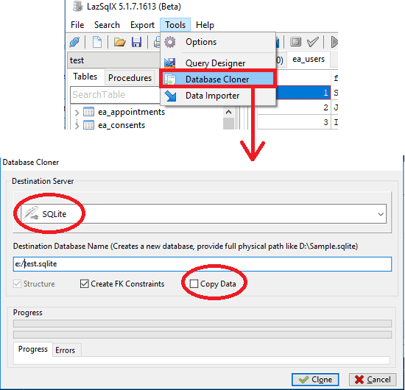Select the Progress tab in cloner dialog
Screen dimensions: 405x390
point(33,349)
